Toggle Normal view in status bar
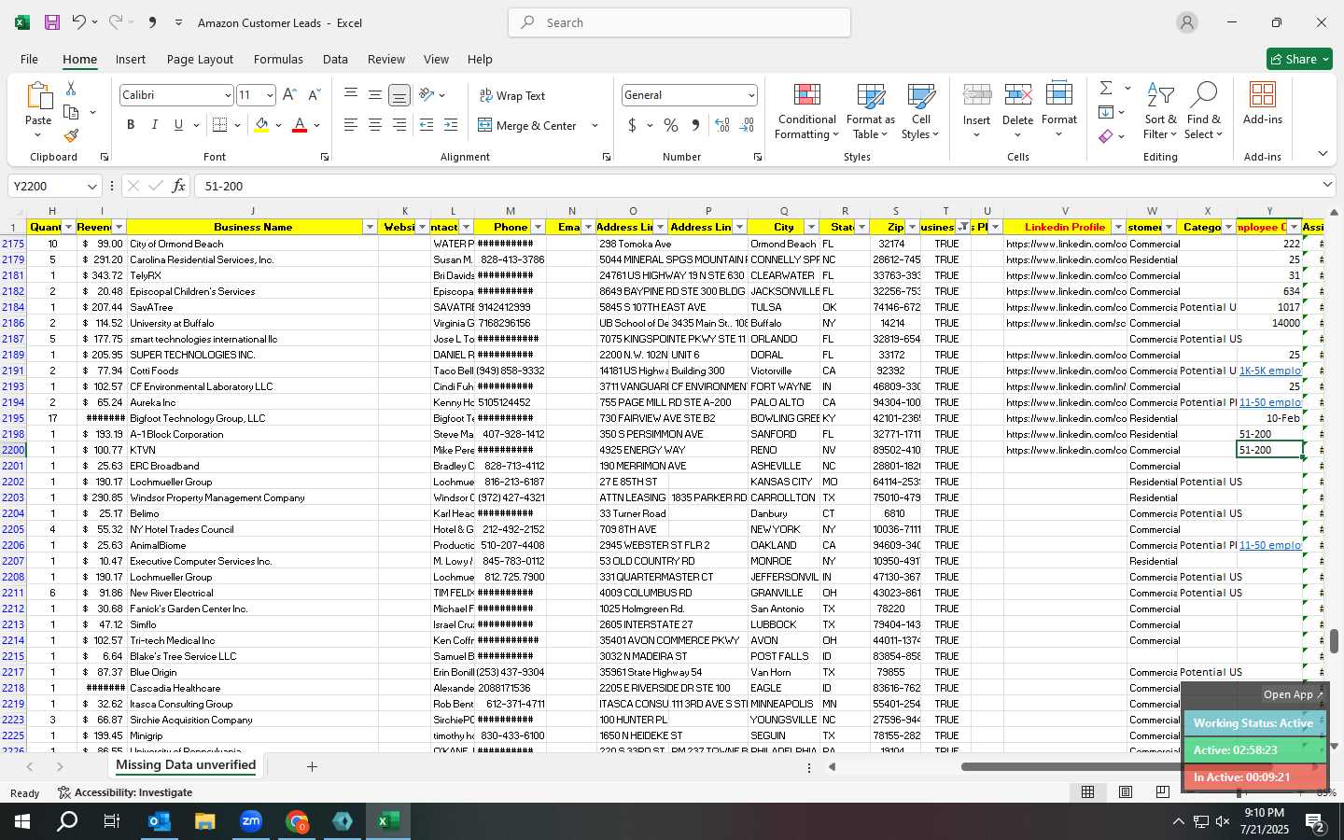The image size is (1344, 840). [x=1088, y=792]
